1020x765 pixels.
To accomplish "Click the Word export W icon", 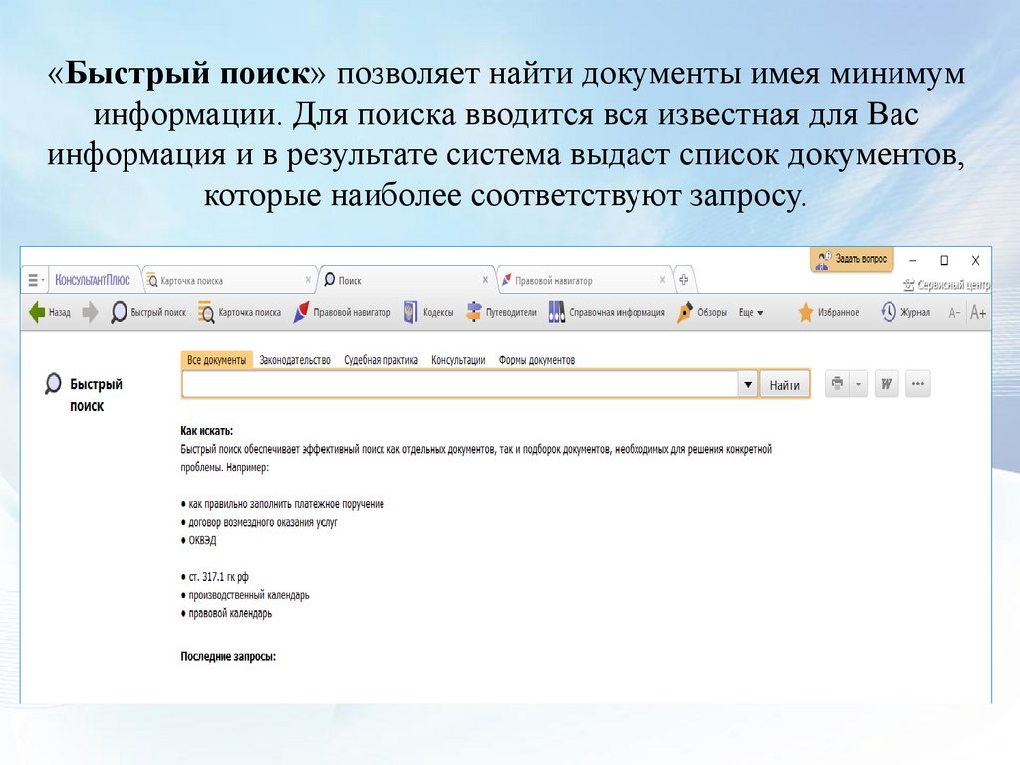I will 886,383.
